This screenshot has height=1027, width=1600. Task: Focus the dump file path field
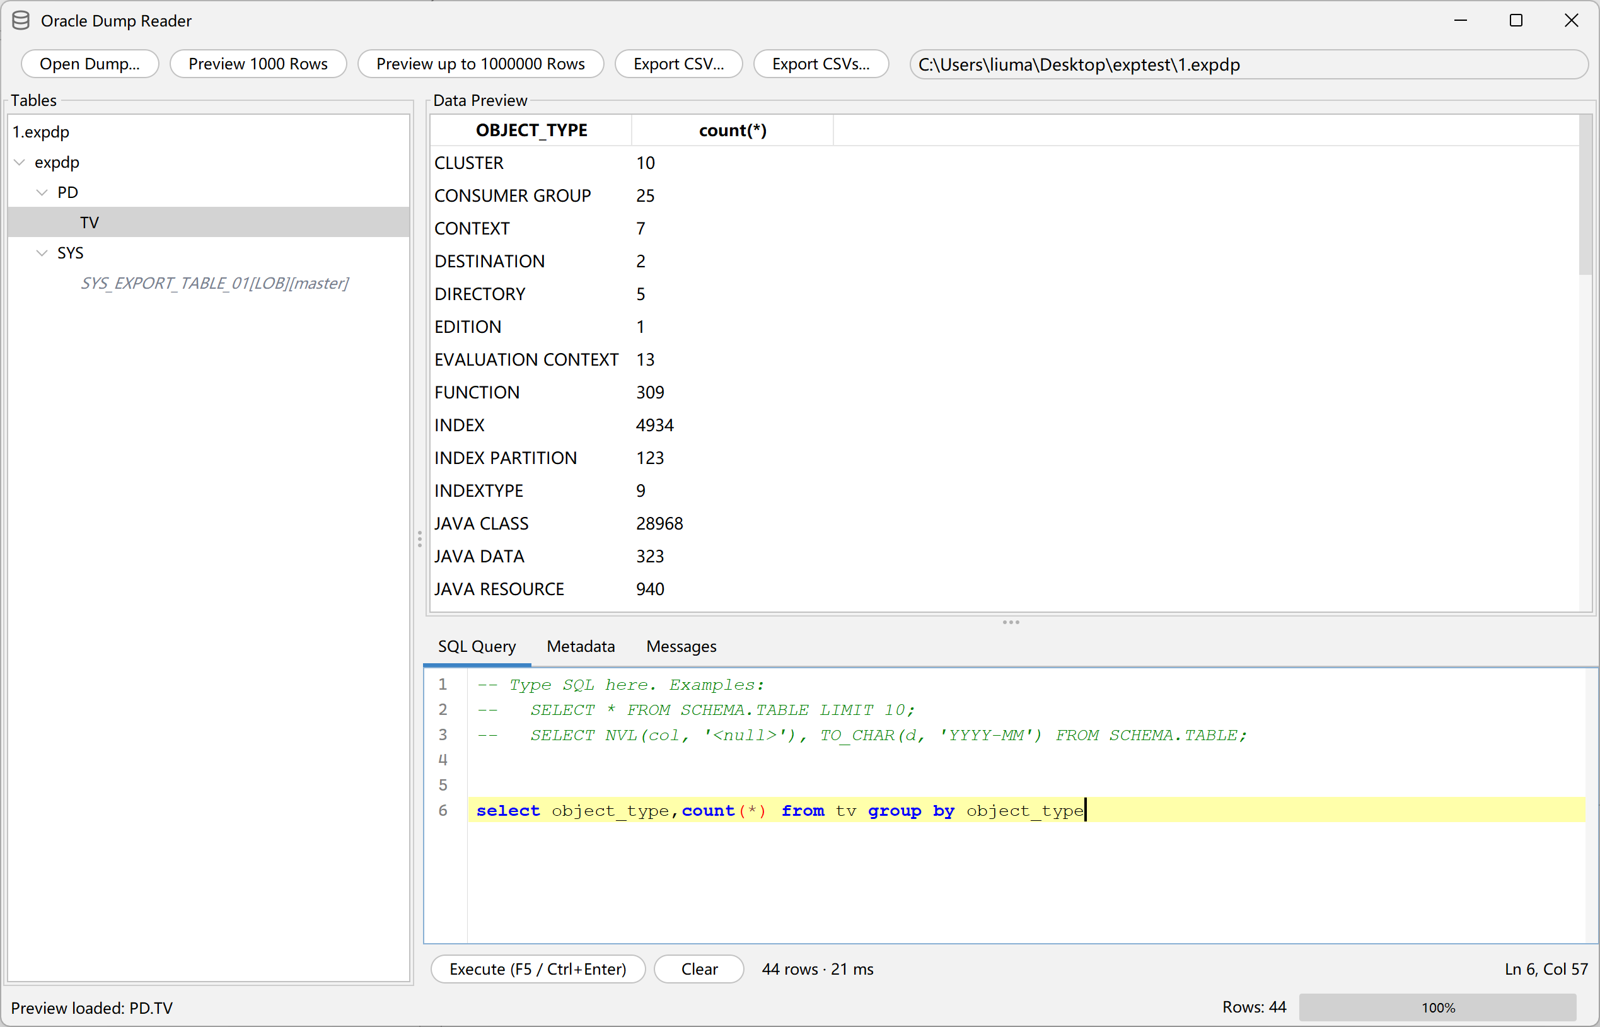1249,65
